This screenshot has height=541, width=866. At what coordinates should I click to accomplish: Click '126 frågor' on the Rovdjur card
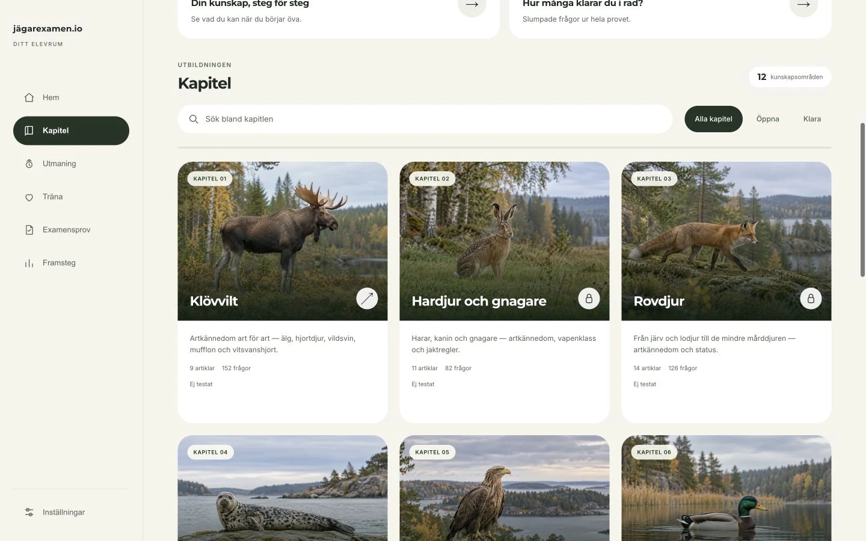click(x=683, y=368)
